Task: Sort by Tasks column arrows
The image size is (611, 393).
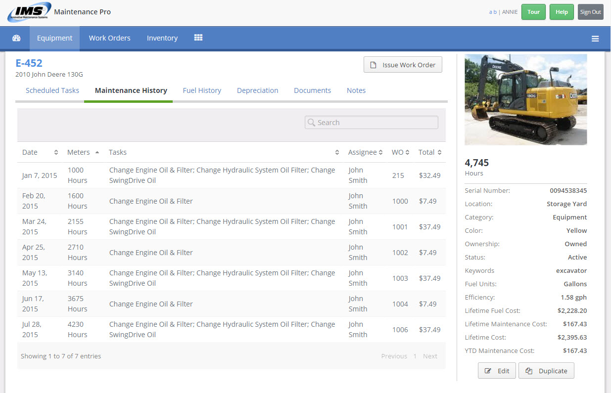Action: [337, 152]
